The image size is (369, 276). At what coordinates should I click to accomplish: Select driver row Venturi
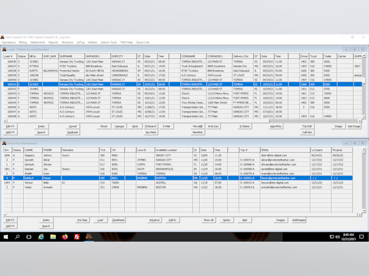tap(178, 183)
